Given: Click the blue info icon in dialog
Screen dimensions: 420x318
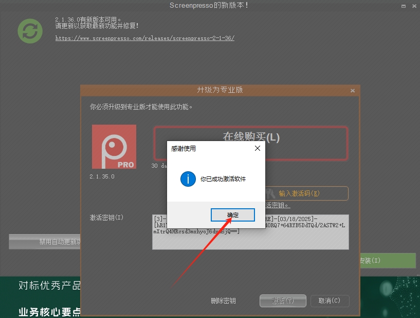Looking at the screenshot, I should 188,179.
